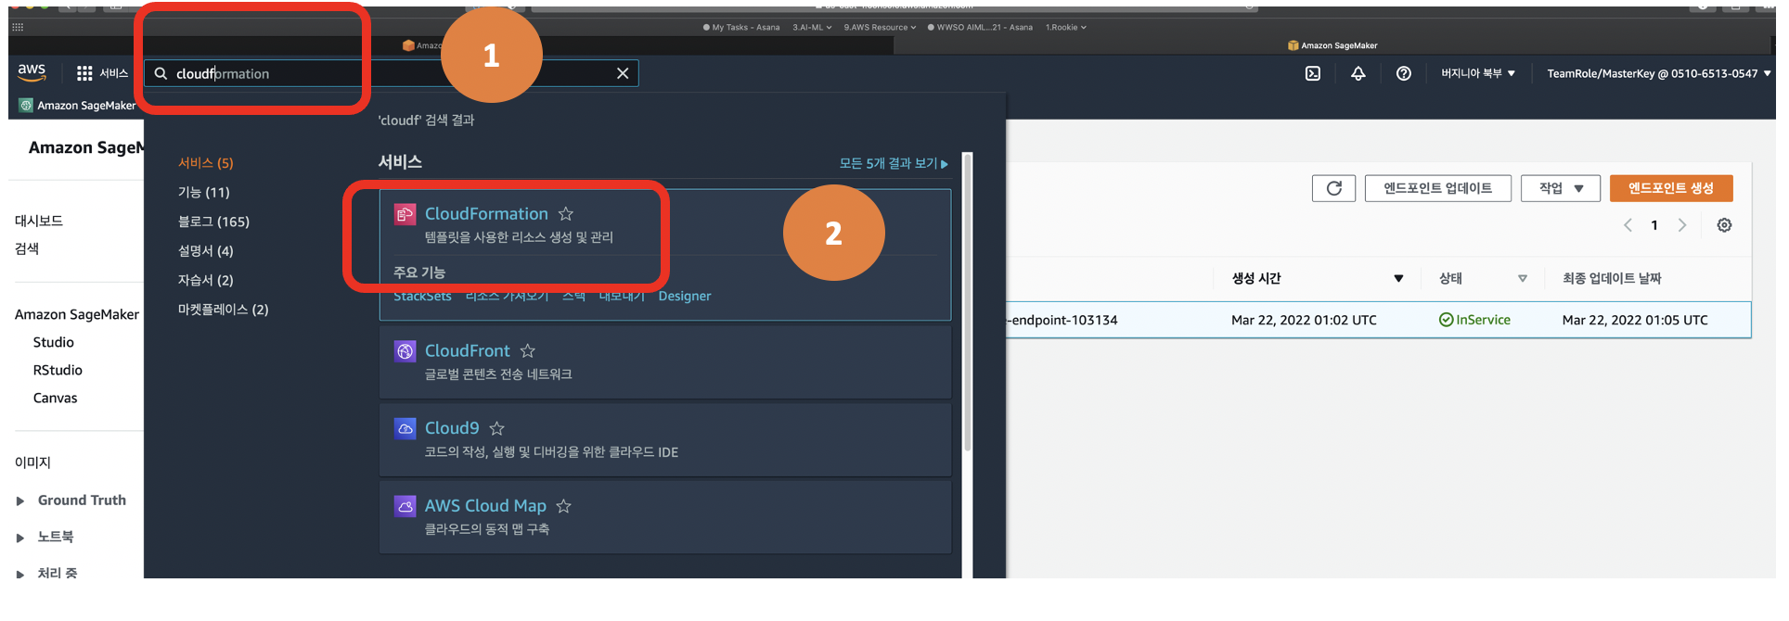This screenshot has height=621, width=1789.
Task: Filter results by 기능 (11)
Action: (204, 193)
